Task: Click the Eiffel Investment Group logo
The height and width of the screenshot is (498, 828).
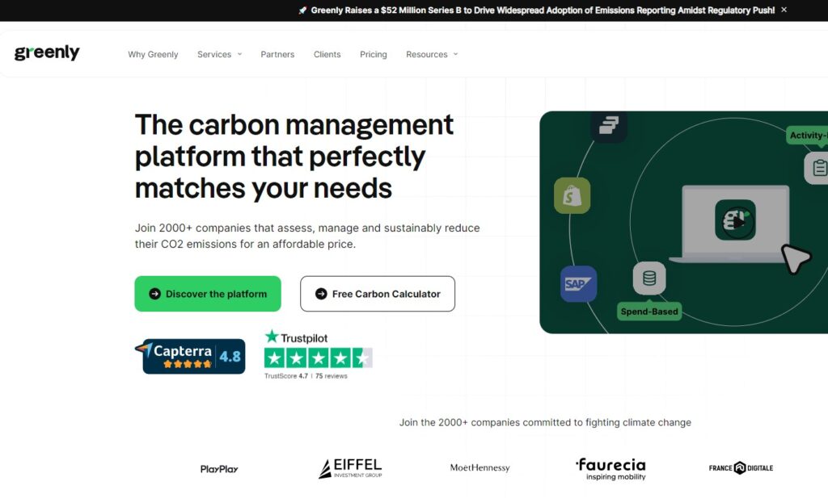Action: [x=350, y=468]
